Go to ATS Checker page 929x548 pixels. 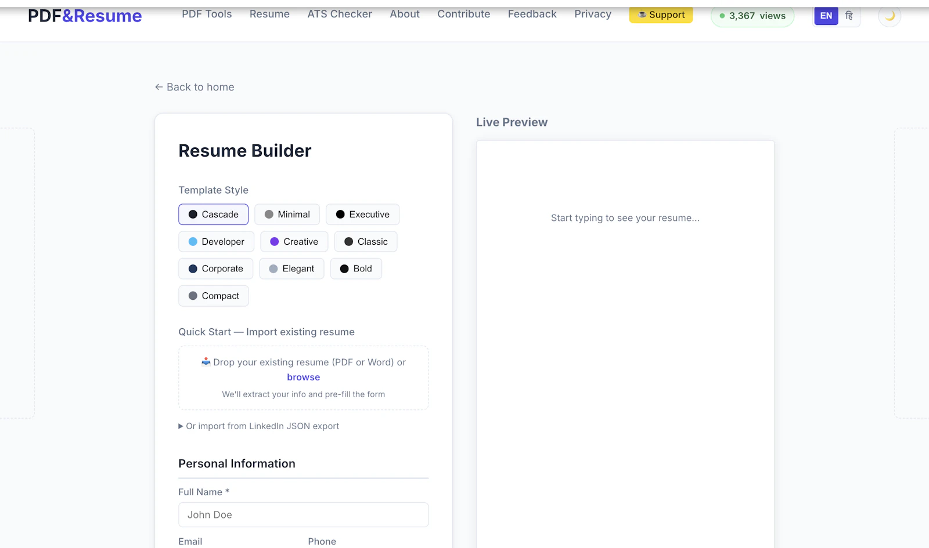(x=340, y=14)
